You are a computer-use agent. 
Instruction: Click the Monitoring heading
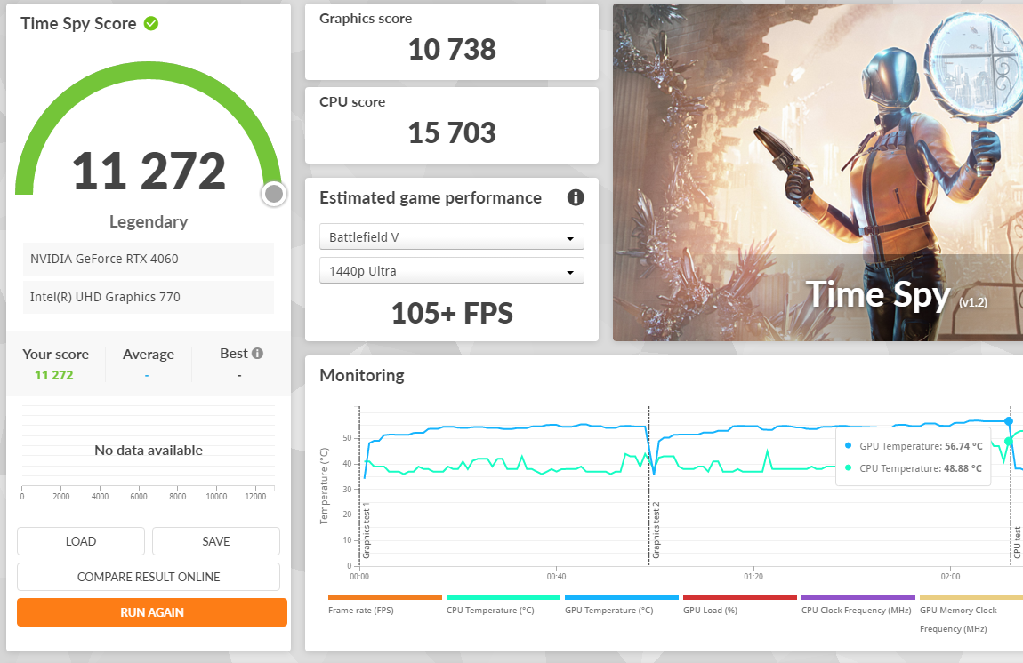(x=362, y=376)
